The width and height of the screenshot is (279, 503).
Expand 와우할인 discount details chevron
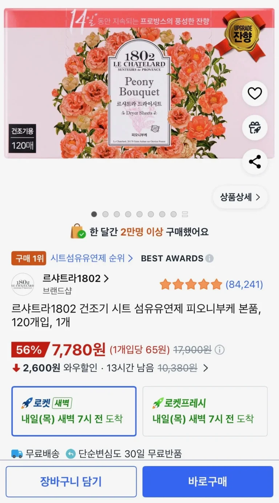click(206, 368)
